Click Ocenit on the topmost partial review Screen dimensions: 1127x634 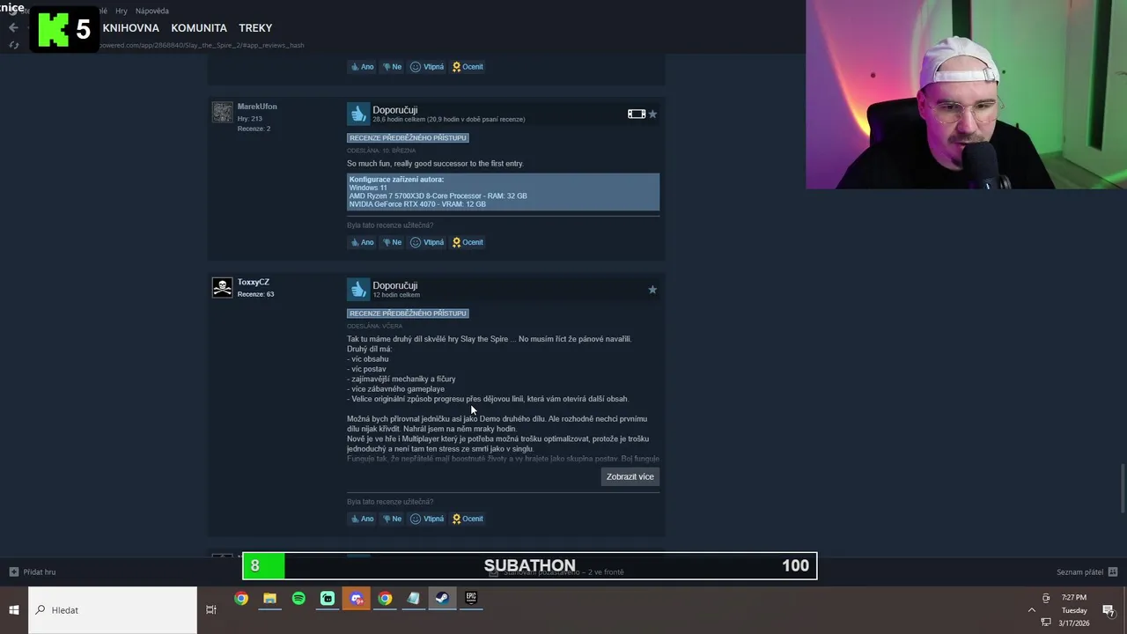(x=468, y=67)
